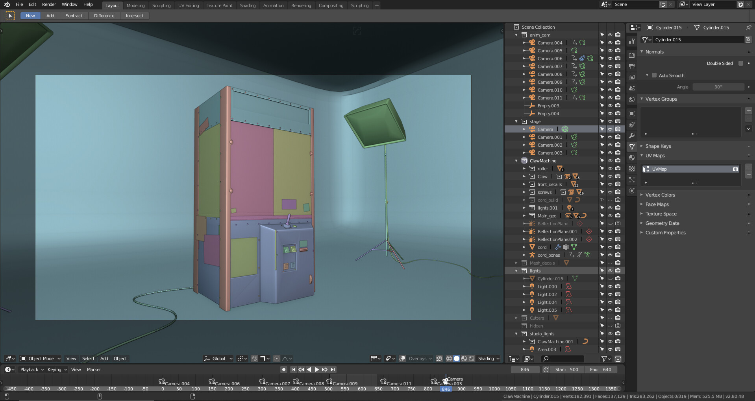Open the Modifiers wrench tab in Properties
The image size is (755, 401).
click(632, 136)
